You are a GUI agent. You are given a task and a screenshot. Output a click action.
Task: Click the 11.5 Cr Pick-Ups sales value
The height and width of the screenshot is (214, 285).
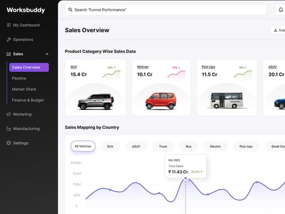click(x=210, y=74)
